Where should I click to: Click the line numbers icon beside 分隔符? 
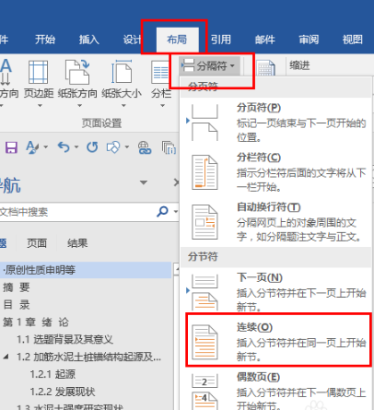265,67
